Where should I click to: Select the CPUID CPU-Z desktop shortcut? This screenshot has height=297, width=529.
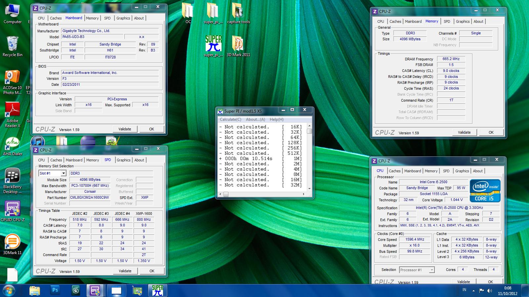coord(13,212)
